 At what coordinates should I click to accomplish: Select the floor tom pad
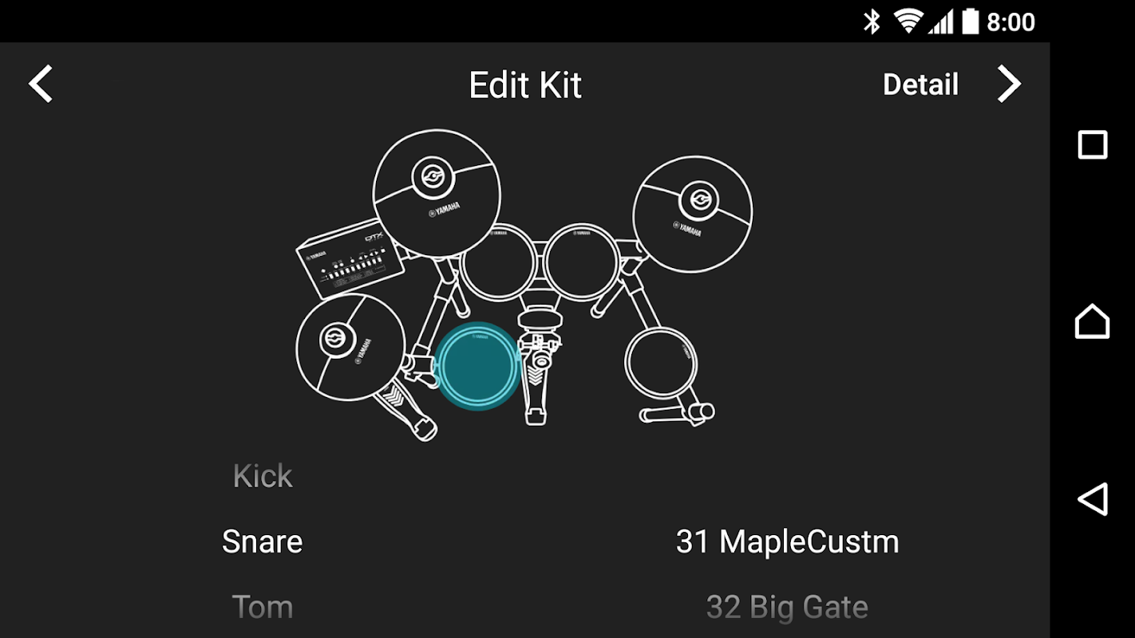661,363
